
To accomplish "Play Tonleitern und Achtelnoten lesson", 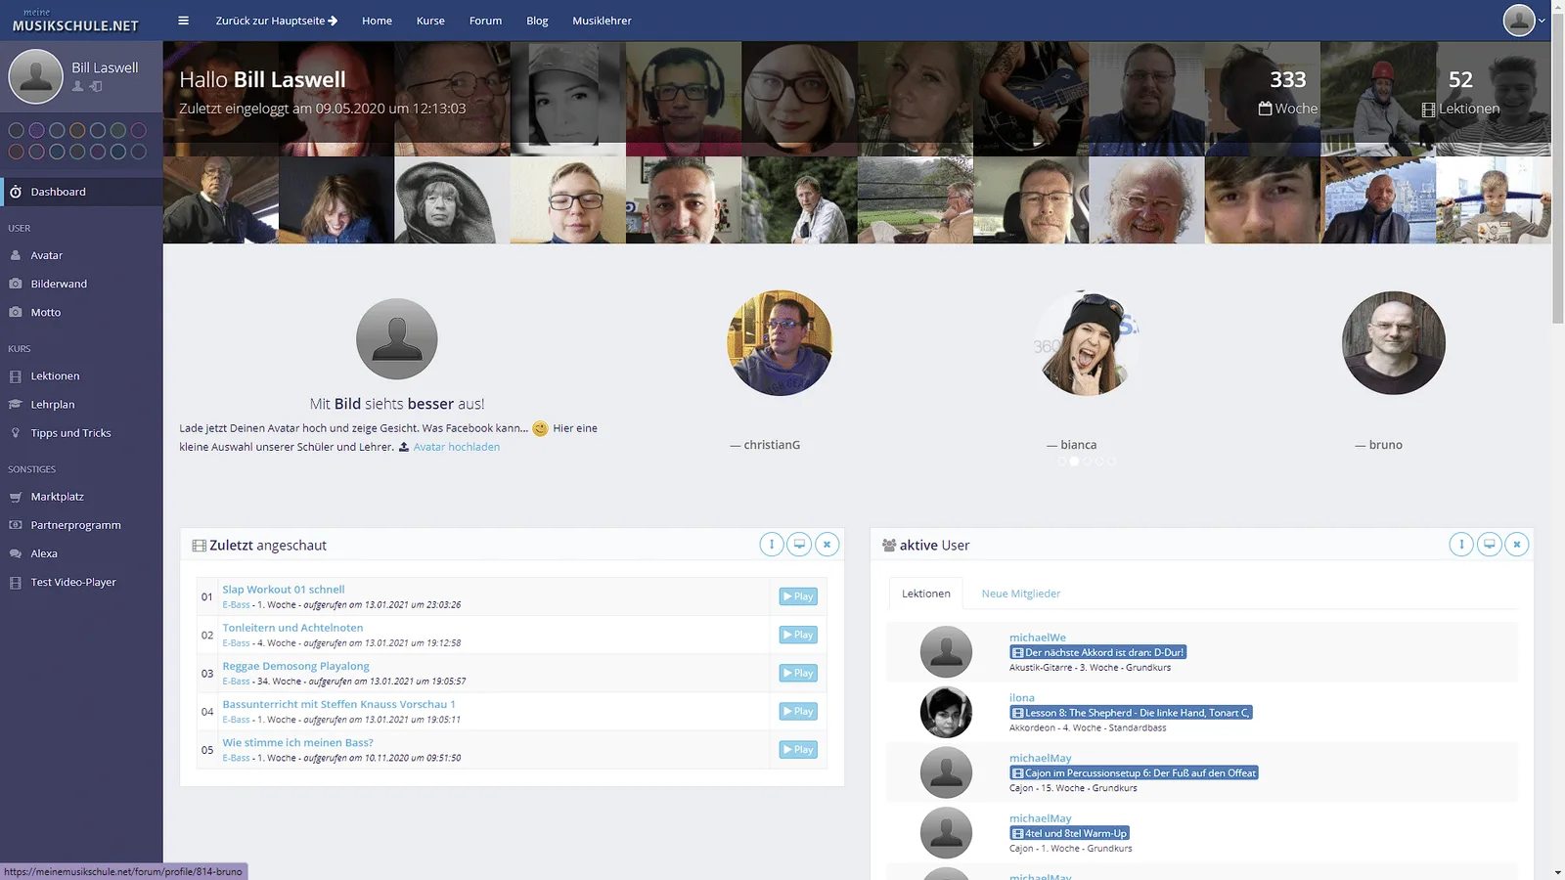I will tap(798, 635).
